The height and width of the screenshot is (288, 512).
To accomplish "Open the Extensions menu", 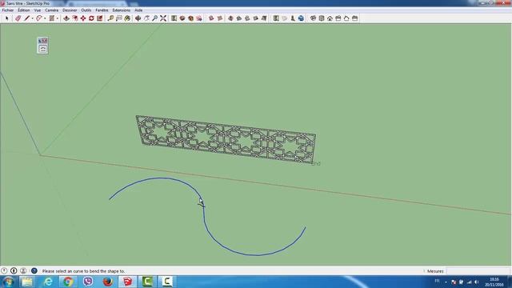I will (x=121, y=10).
